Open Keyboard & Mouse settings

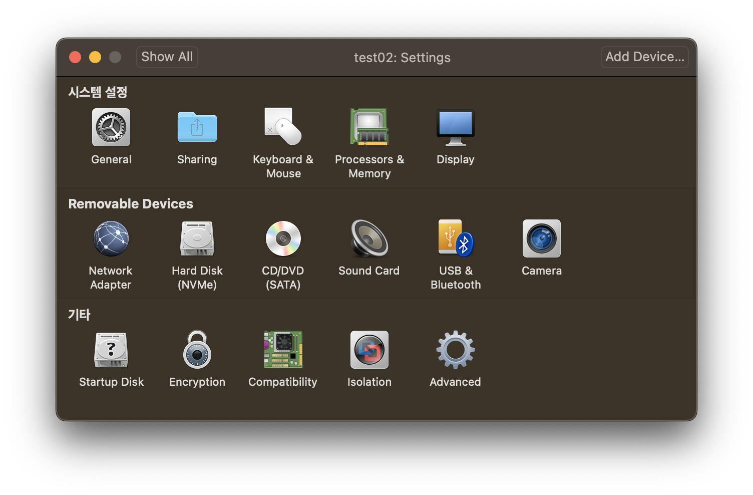[283, 127]
